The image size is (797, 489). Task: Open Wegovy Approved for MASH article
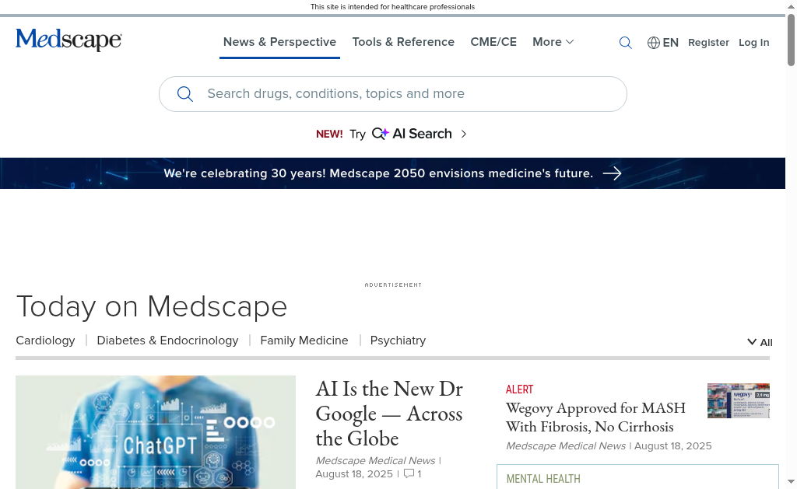[x=595, y=417]
